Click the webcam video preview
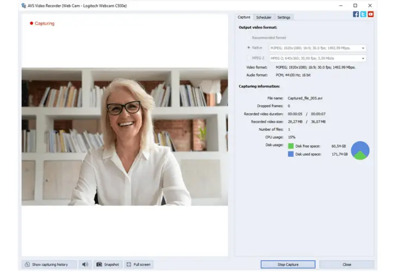The width and height of the screenshot is (398, 272). click(125, 137)
